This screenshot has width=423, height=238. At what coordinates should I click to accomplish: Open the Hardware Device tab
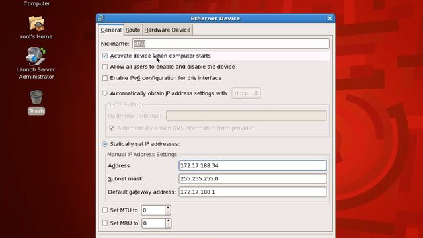coord(167,30)
